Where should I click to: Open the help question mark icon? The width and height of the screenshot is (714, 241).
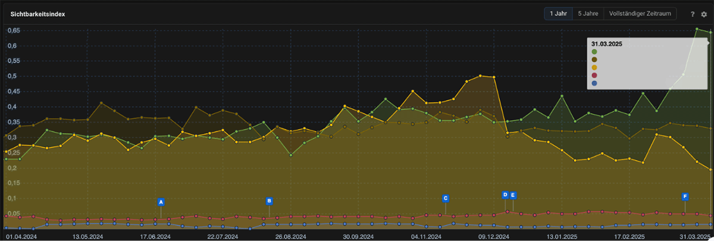pyautogui.click(x=693, y=14)
